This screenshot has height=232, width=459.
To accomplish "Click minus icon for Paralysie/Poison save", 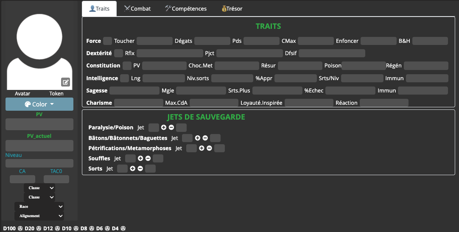I will 171,127.
